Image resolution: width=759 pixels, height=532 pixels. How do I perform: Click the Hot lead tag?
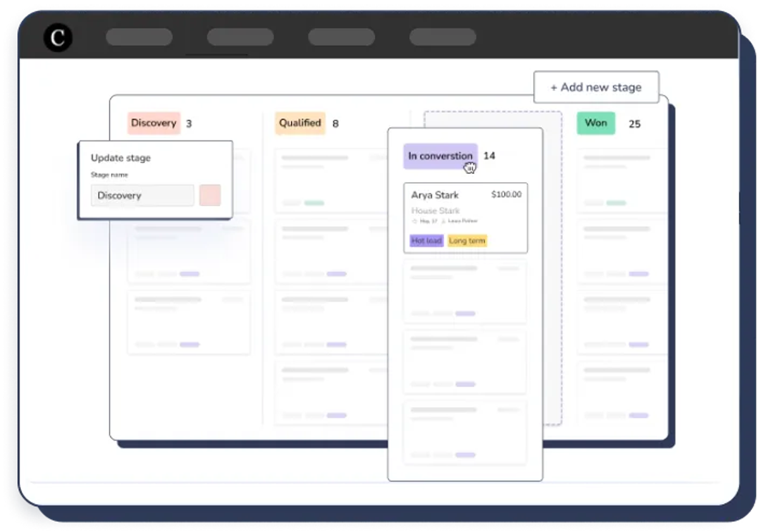coord(426,241)
